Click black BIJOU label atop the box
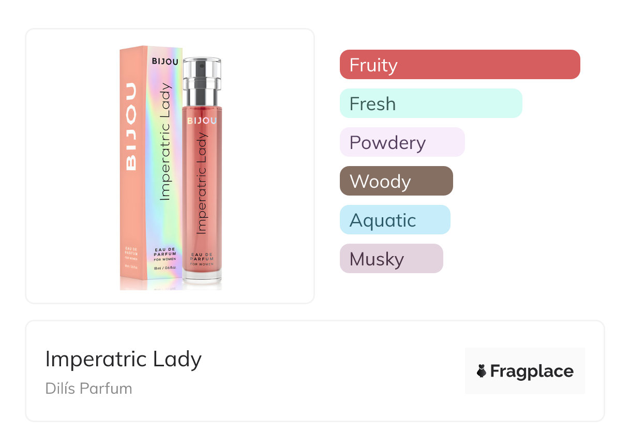The image size is (630, 447). pos(165,61)
